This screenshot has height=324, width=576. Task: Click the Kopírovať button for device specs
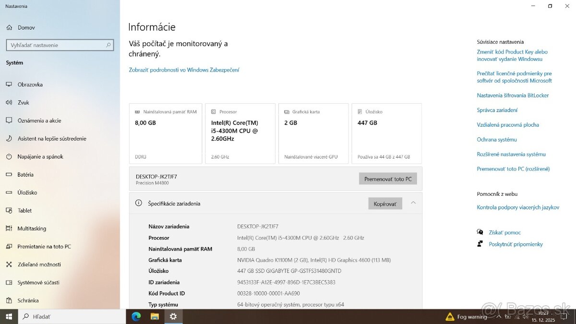(385, 203)
